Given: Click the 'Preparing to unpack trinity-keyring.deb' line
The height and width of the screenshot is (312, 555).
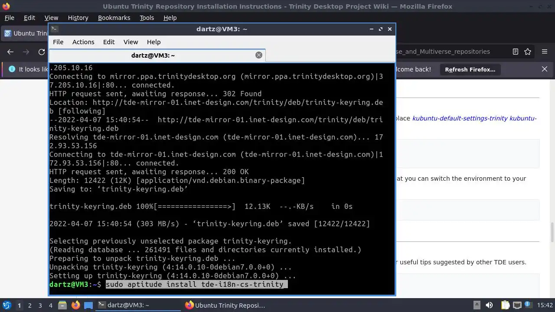Looking at the screenshot, I should coord(143,258).
